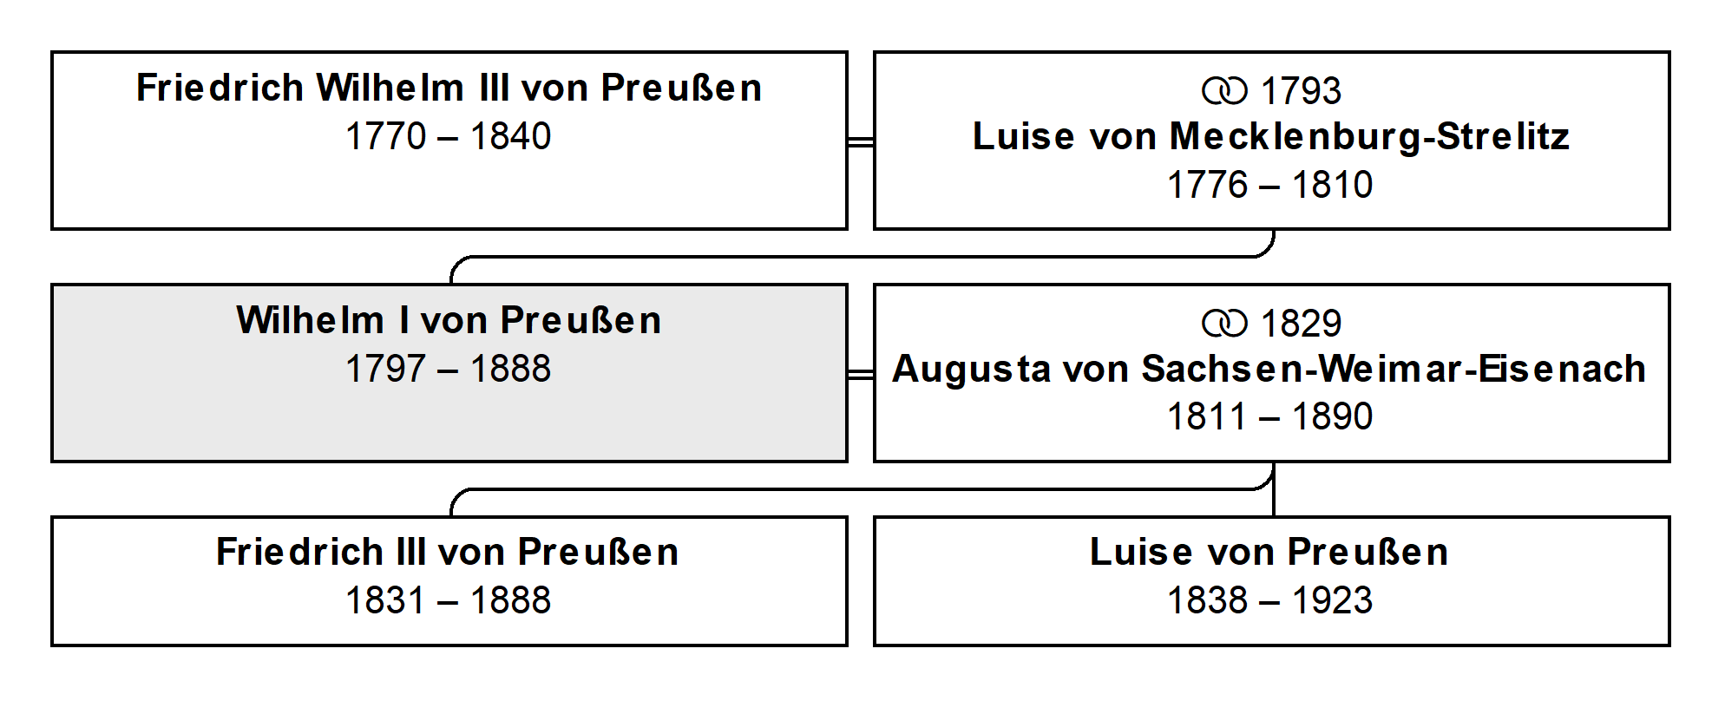Click the marriage rings icon next to 1829
Screen dimensions: 1725x701
[x=1224, y=324]
